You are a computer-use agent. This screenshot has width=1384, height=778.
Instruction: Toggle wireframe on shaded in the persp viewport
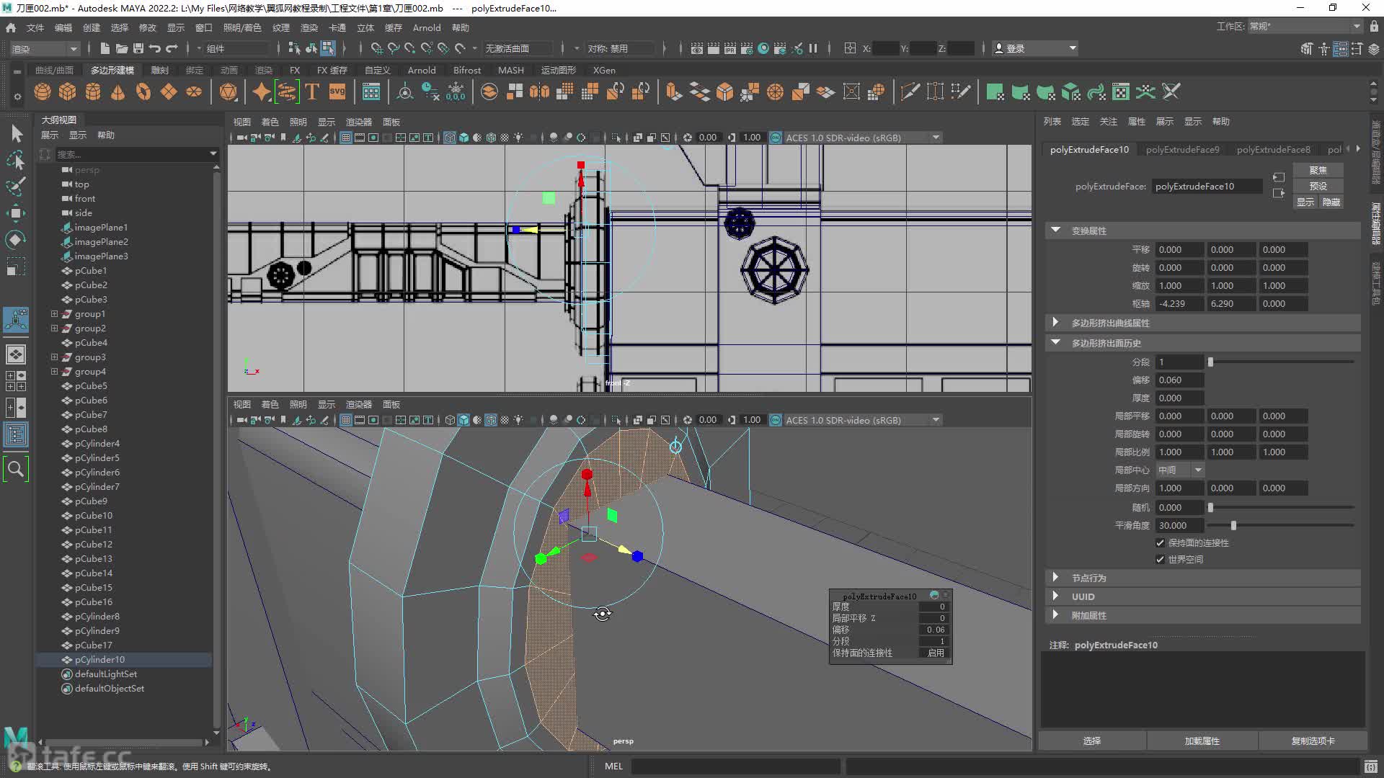click(x=491, y=420)
